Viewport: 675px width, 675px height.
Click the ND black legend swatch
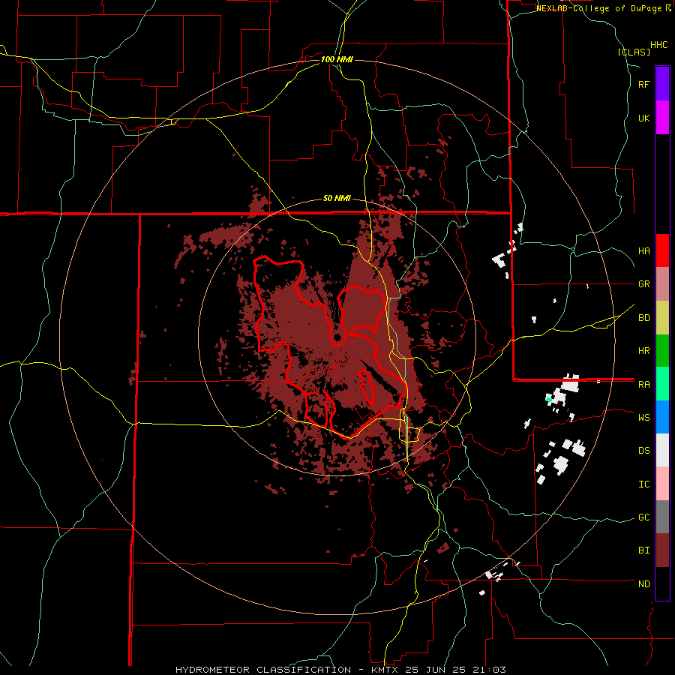pyautogui.click(x=662, y=583)
